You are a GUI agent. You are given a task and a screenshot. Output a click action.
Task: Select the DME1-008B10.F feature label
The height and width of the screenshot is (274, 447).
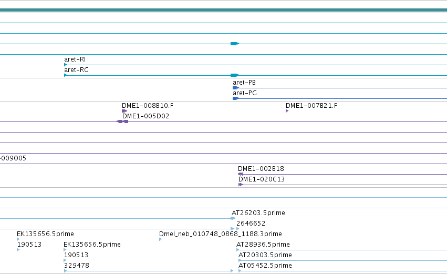148,106
